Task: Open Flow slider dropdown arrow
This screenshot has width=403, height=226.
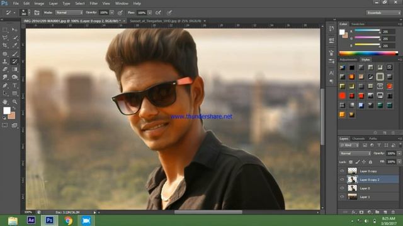Action: point(150,13)
